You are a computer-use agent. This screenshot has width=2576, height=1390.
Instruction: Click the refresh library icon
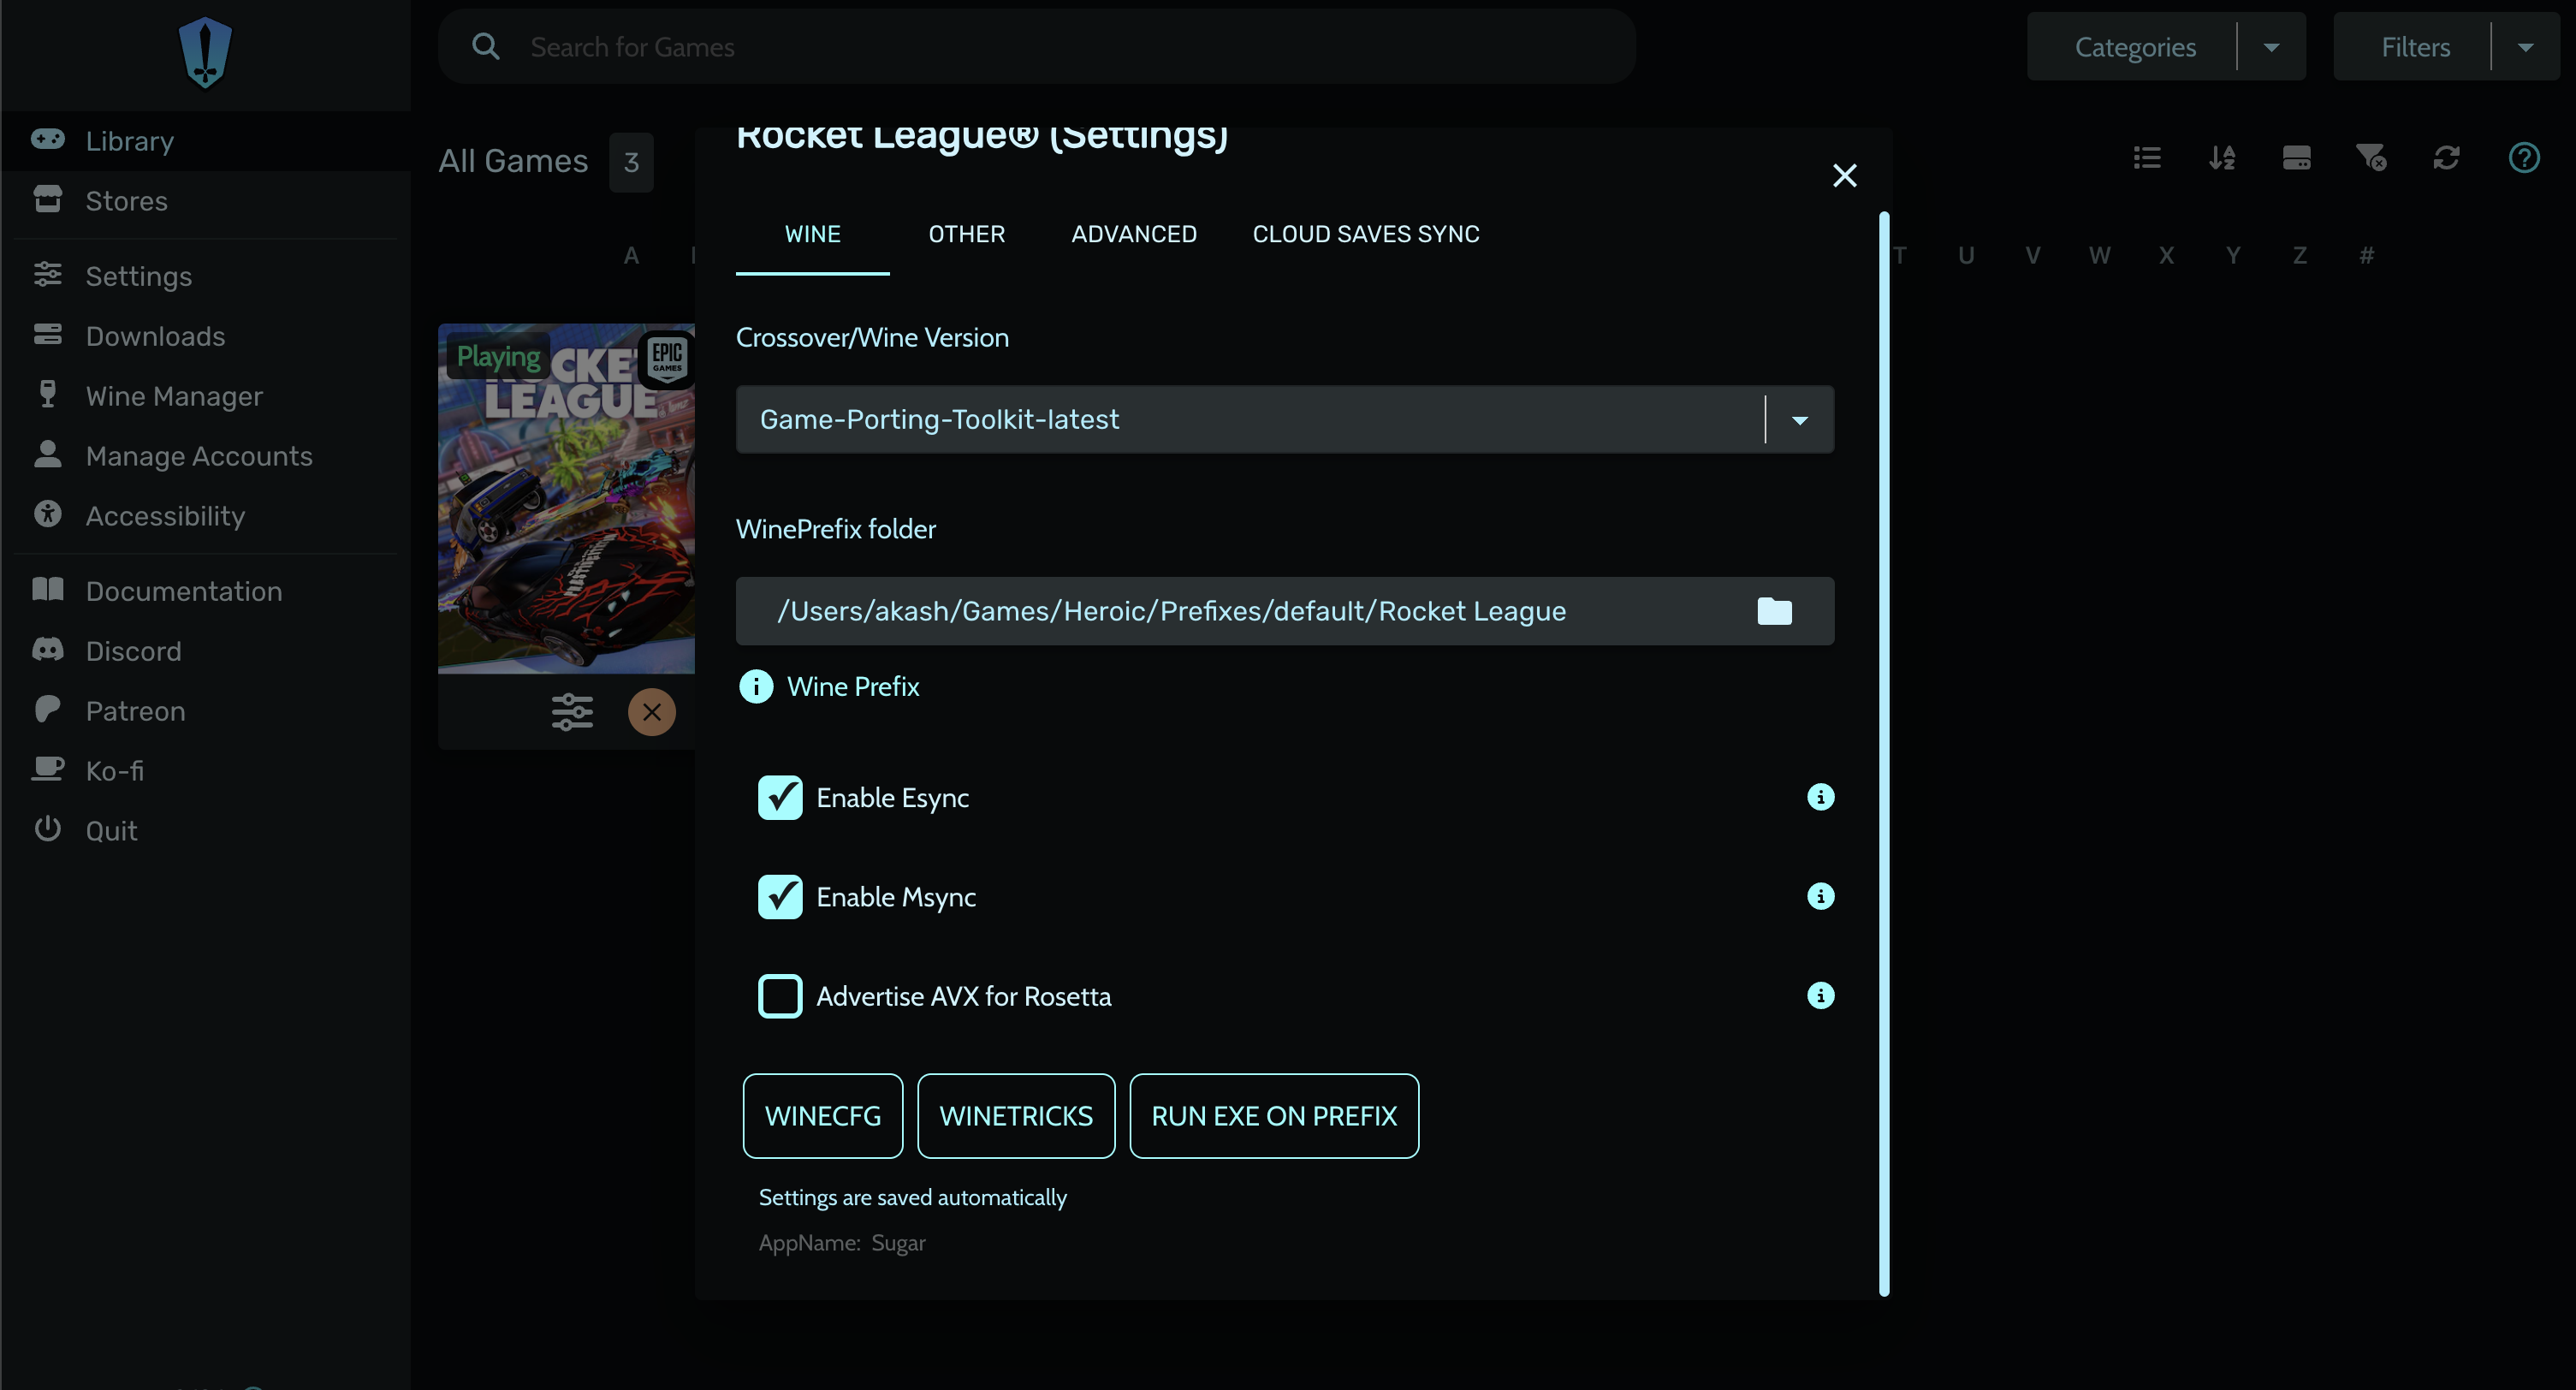pos(2446,158)
